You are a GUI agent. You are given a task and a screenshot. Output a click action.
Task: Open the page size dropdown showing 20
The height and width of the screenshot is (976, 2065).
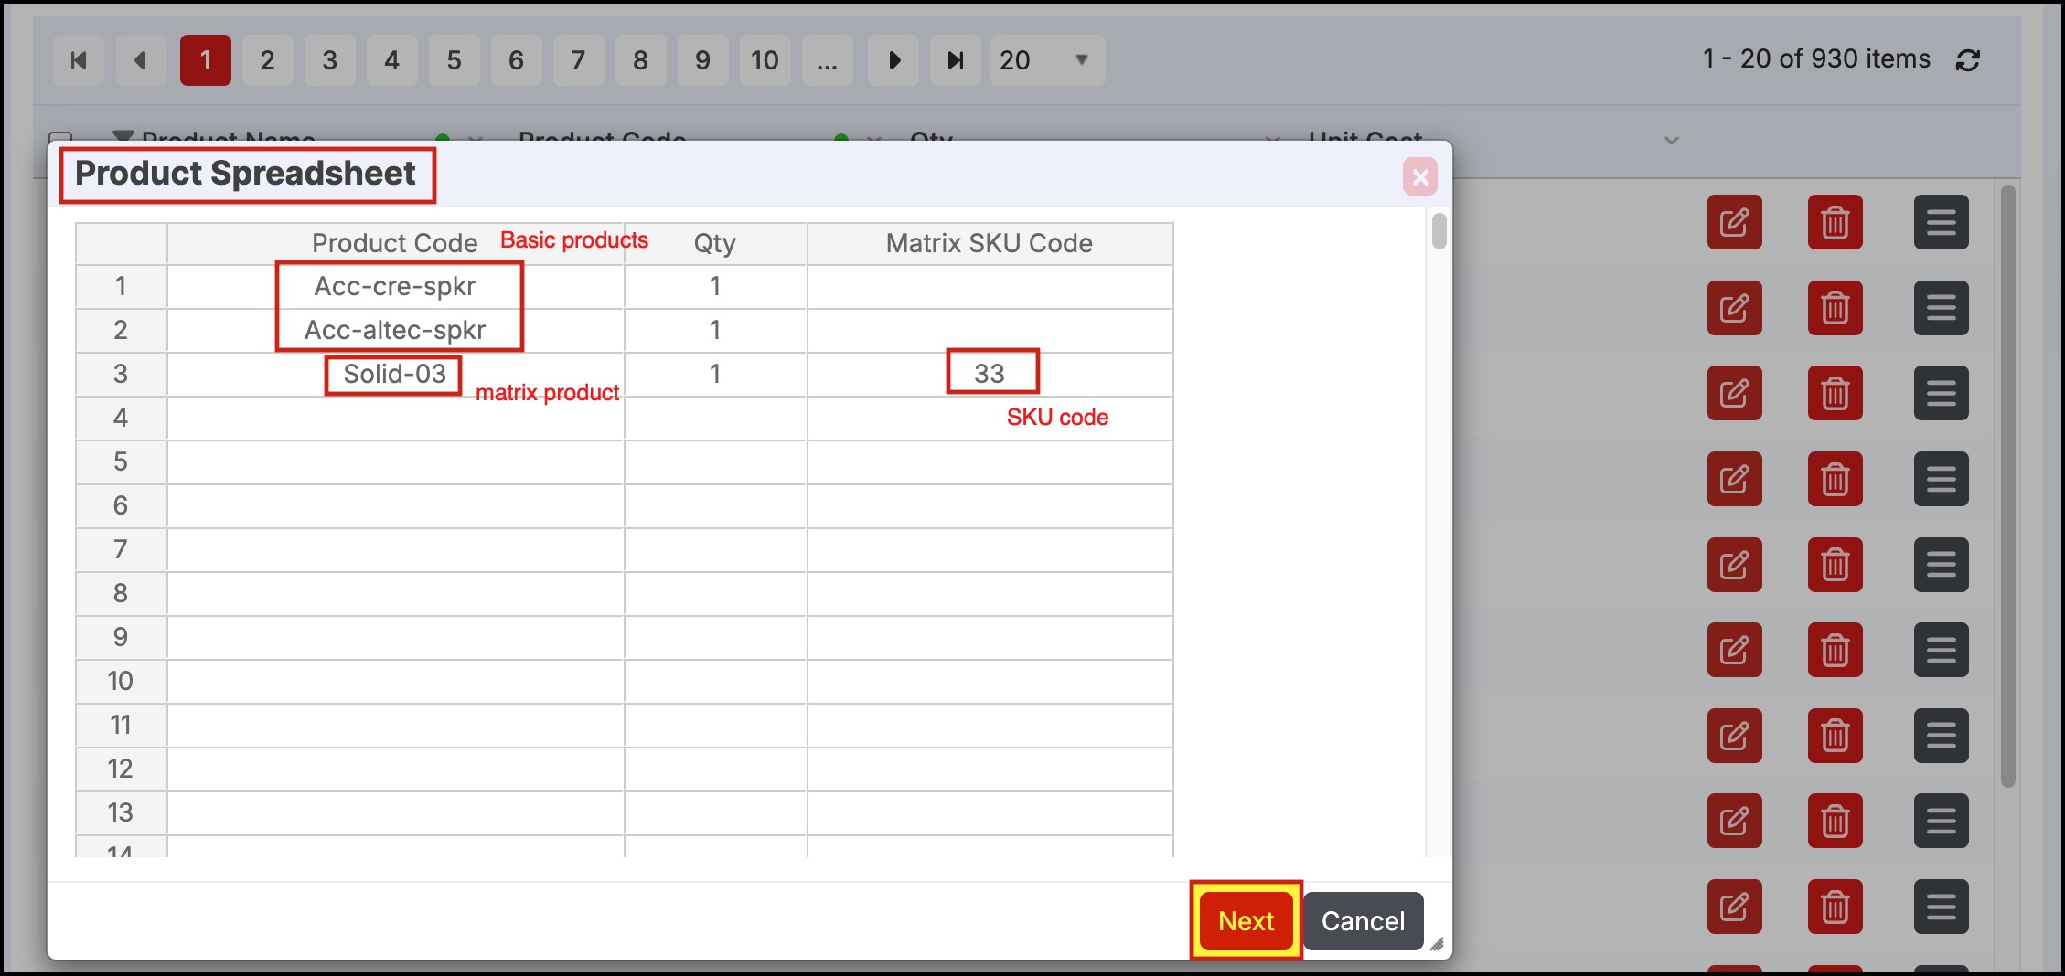click(1047, 60)
